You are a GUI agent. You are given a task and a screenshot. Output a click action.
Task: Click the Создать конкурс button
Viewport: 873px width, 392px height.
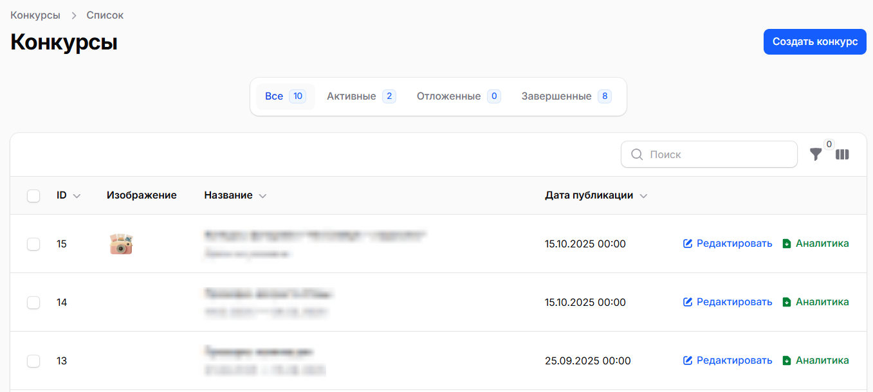815,41
